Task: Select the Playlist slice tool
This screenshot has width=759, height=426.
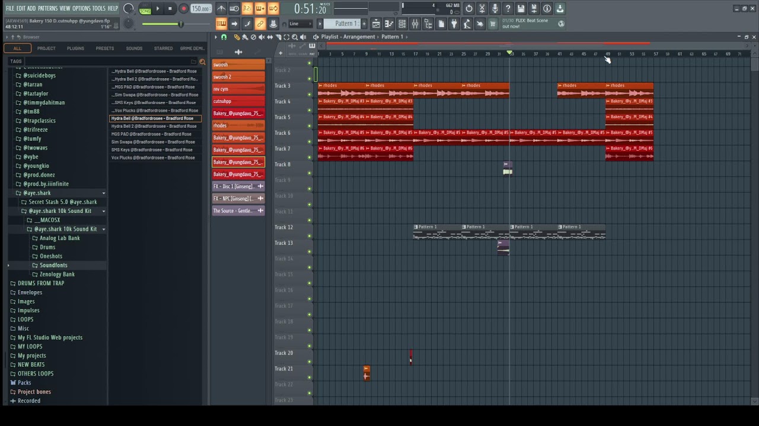Action: (x=278, y=37)
